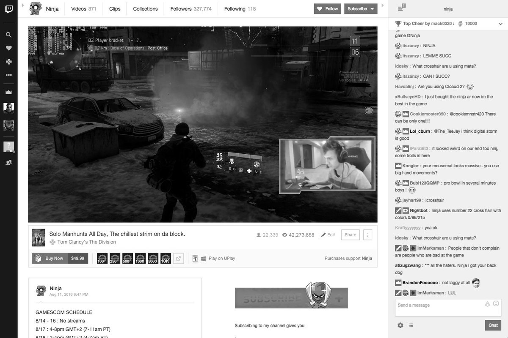508x338 pixels.
Task: Open the Videos 371 tab
Action: [84, 9]
